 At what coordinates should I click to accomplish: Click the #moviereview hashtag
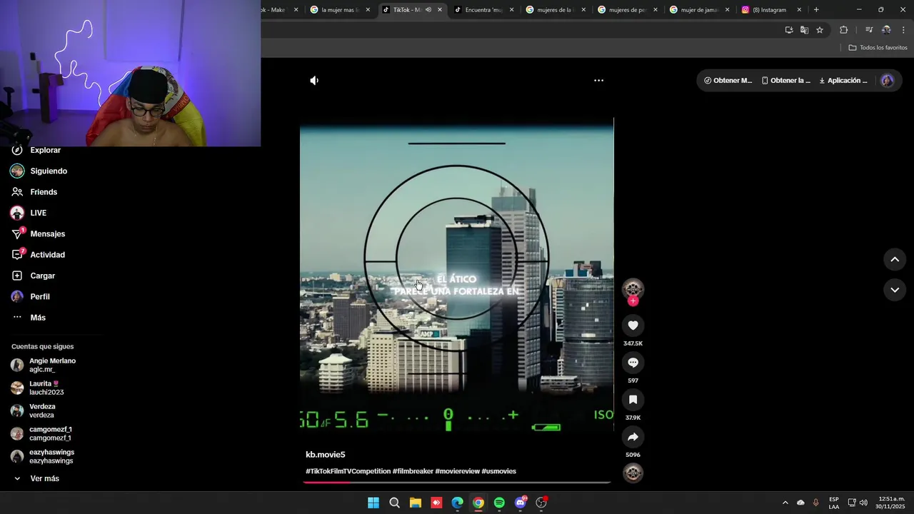457,471
